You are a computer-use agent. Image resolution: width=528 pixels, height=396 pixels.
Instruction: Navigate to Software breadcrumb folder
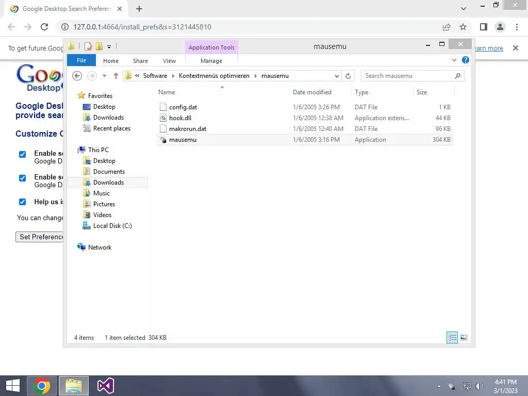[155, 76]
